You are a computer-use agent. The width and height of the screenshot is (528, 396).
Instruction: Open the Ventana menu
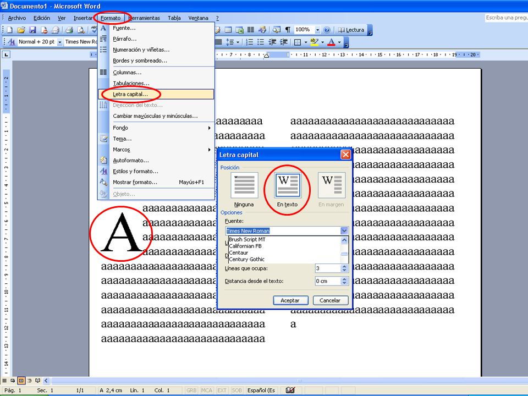pos(199,18)
